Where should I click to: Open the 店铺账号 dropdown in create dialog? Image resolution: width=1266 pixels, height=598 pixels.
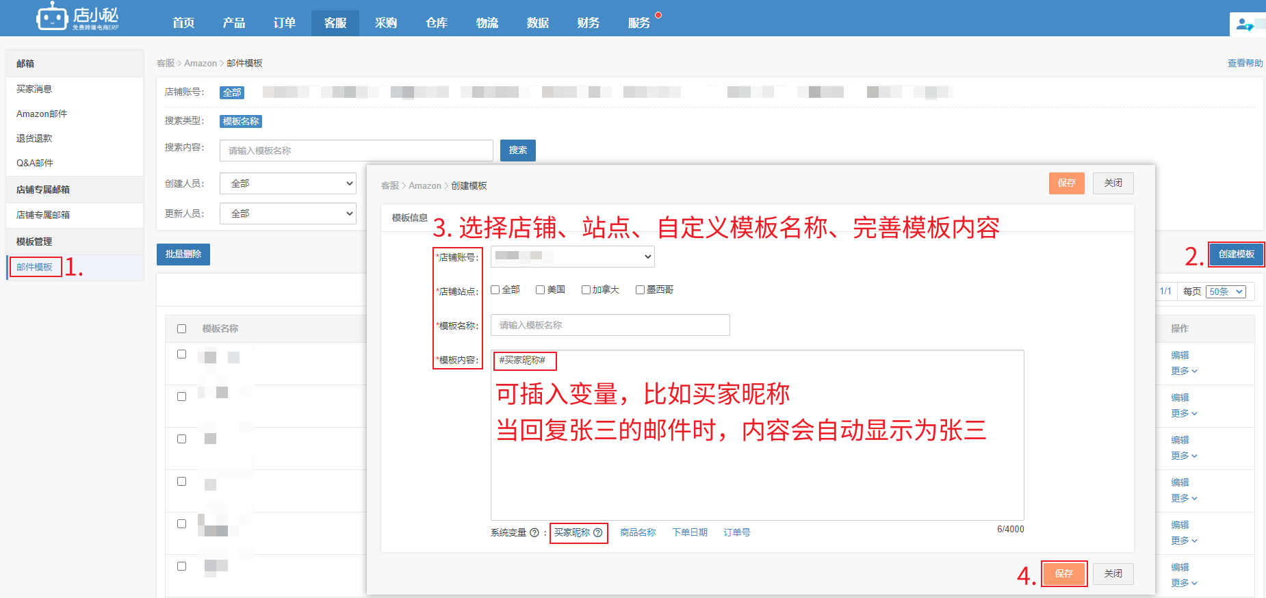[x=573, y=257]
